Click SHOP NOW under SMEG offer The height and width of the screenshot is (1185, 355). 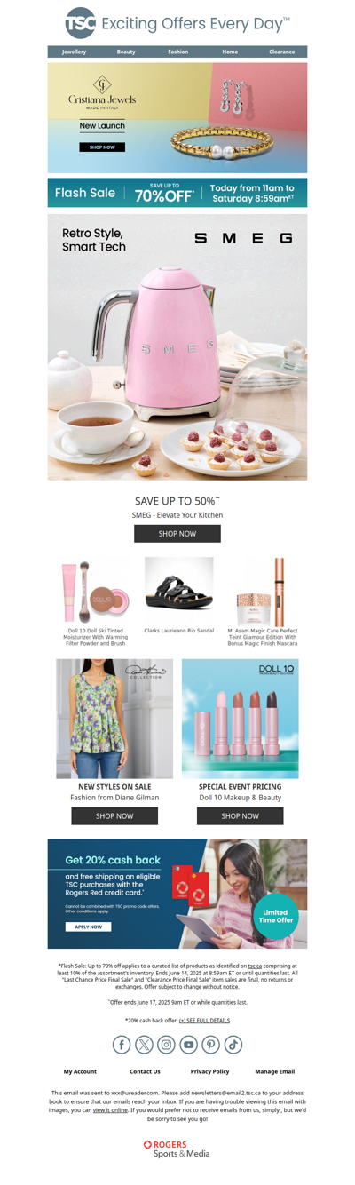tap(177, 534)
